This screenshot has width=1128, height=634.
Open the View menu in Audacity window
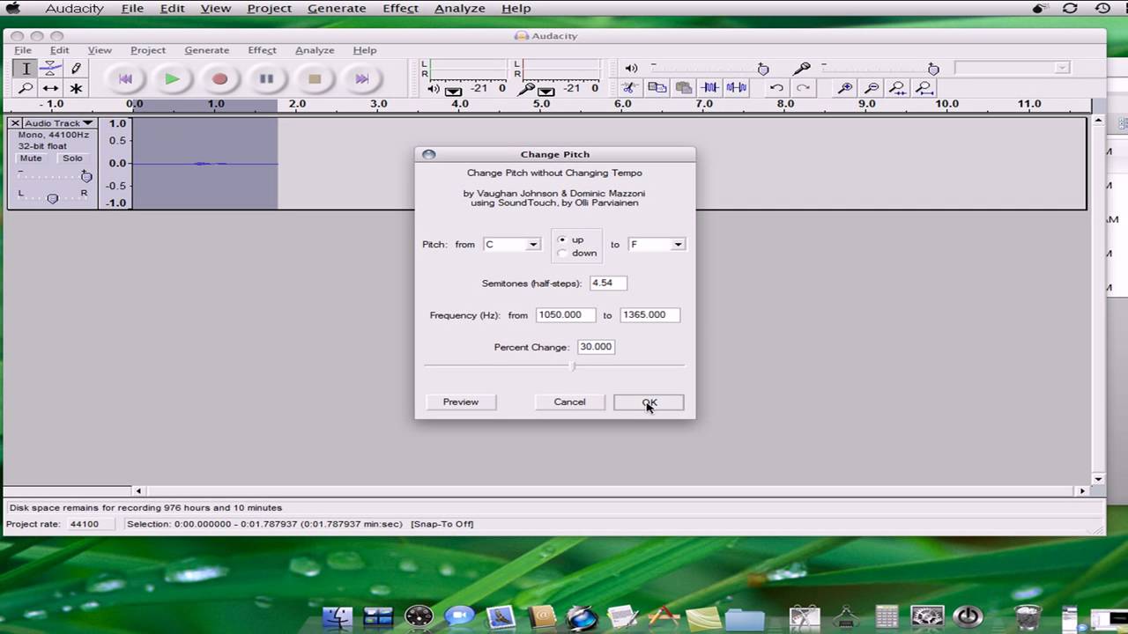coord(100,50)
